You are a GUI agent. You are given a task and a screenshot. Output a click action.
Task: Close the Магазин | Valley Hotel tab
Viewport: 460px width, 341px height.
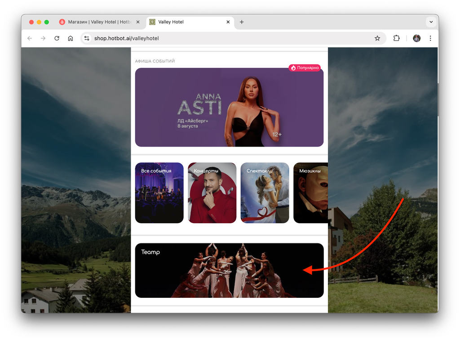pyautogui.click(x=138, y=22)
